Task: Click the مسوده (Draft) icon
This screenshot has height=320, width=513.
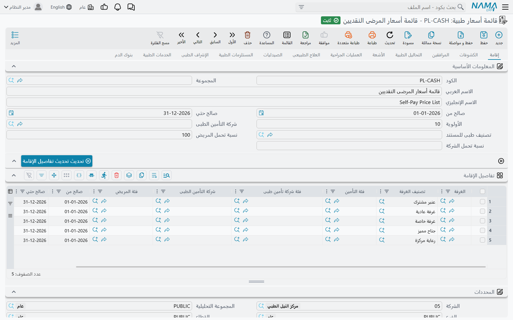Action: (x=408, y=35)
